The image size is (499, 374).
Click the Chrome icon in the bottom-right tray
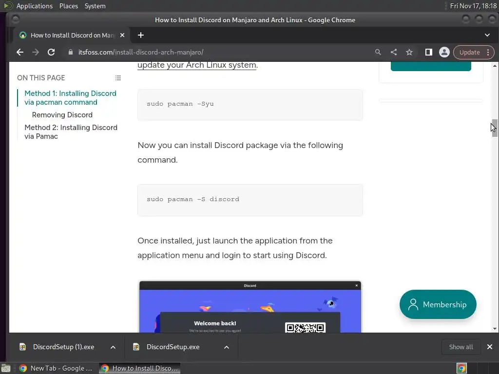click(461, 368)
